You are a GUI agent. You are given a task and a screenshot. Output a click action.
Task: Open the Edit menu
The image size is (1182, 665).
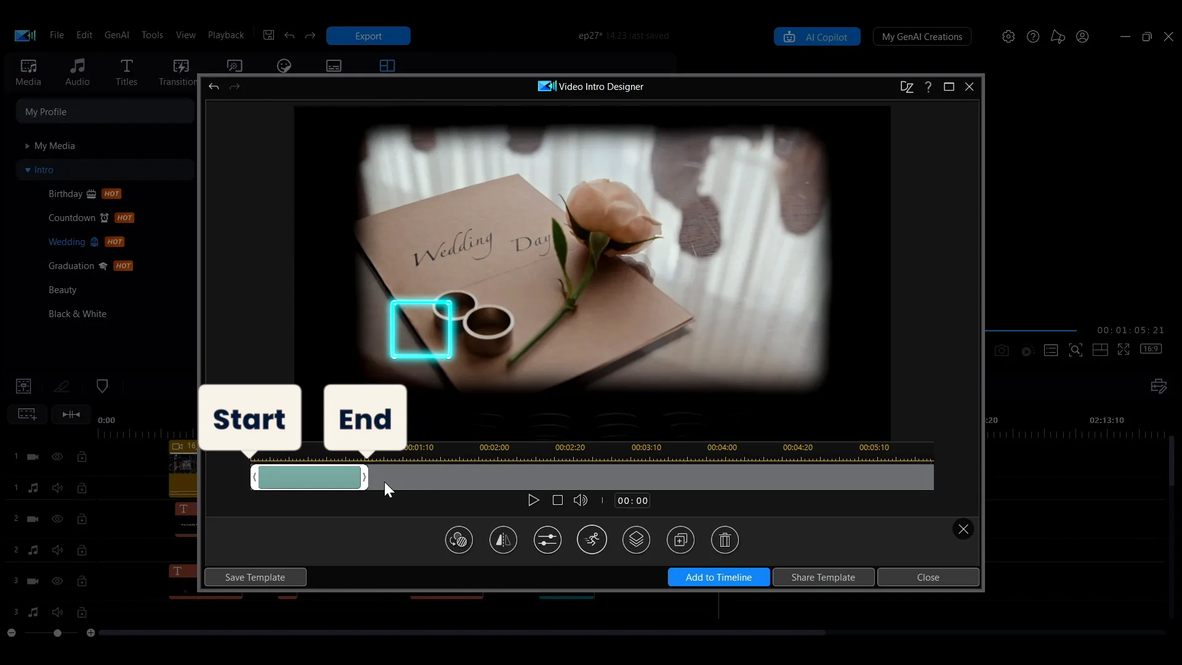click(x=84, y=35)
